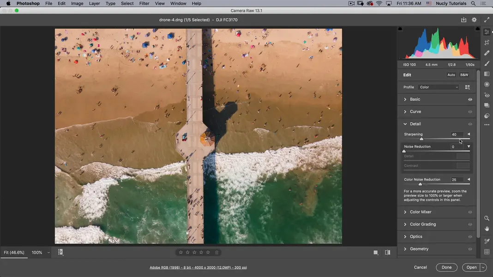Screen dimensions: 493x277
Task: Set rating to one star
Action: pos(181,253)
